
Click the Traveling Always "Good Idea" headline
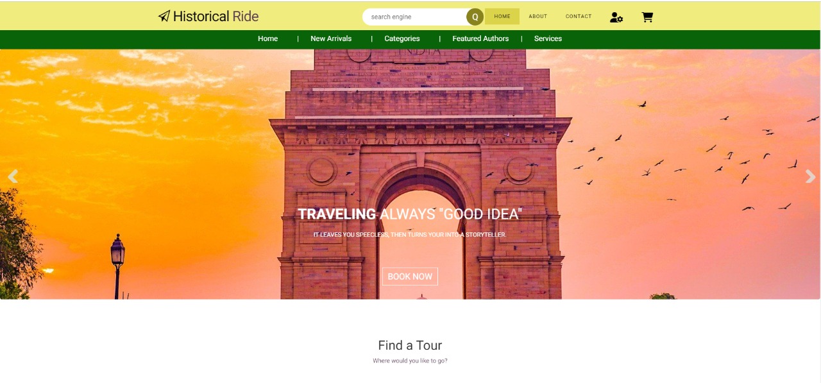409,214
